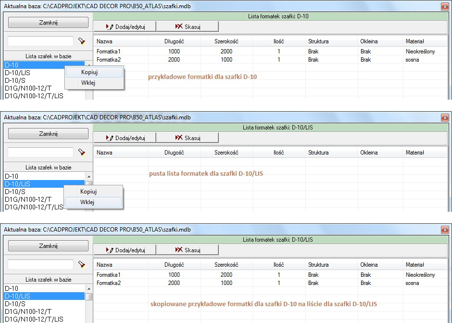Viewport: 452px width, 323px height.
Task: Select D-10/S in middle window list
Action: coord(34,192)
